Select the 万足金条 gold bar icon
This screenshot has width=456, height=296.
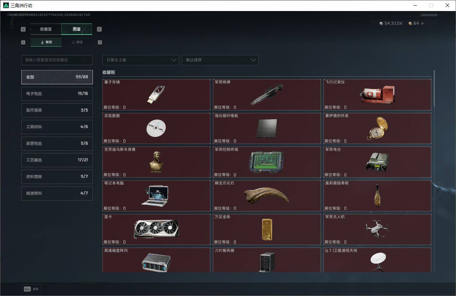point(267,229)
